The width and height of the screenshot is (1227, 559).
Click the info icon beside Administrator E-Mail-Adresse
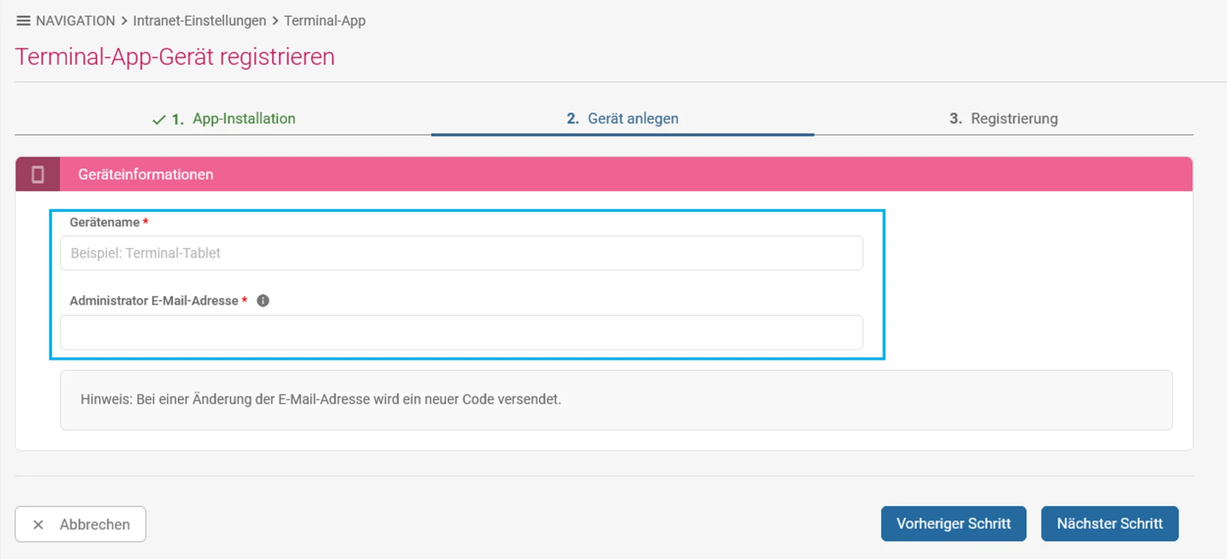tap(263, 301)
